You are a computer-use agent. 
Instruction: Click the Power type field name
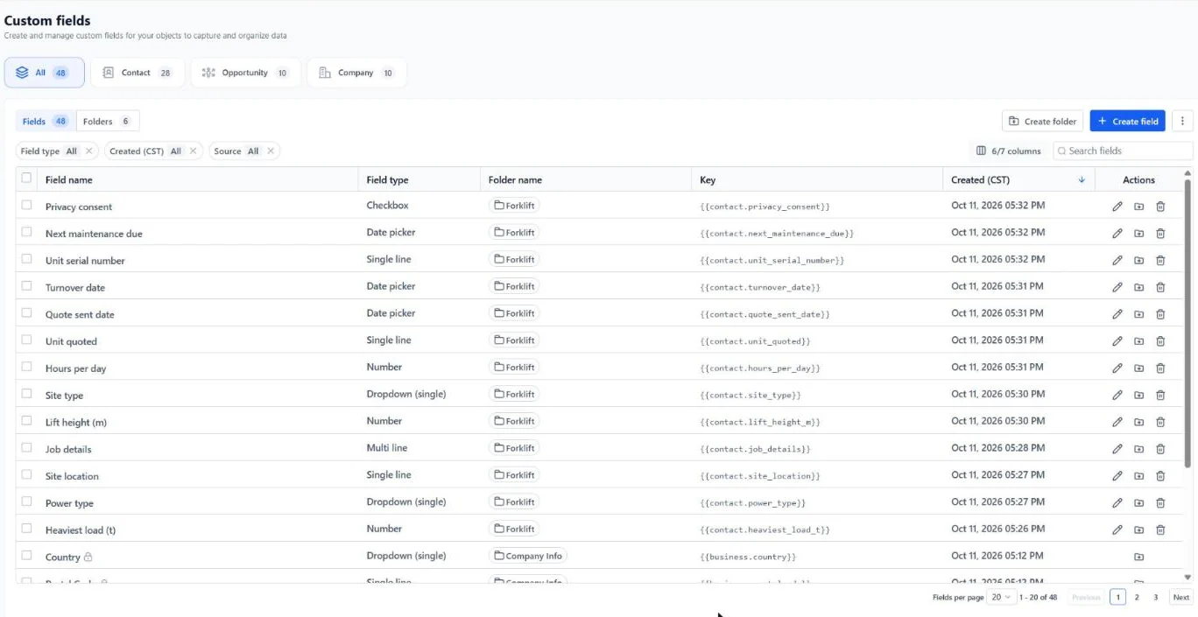tap(69, 503)
